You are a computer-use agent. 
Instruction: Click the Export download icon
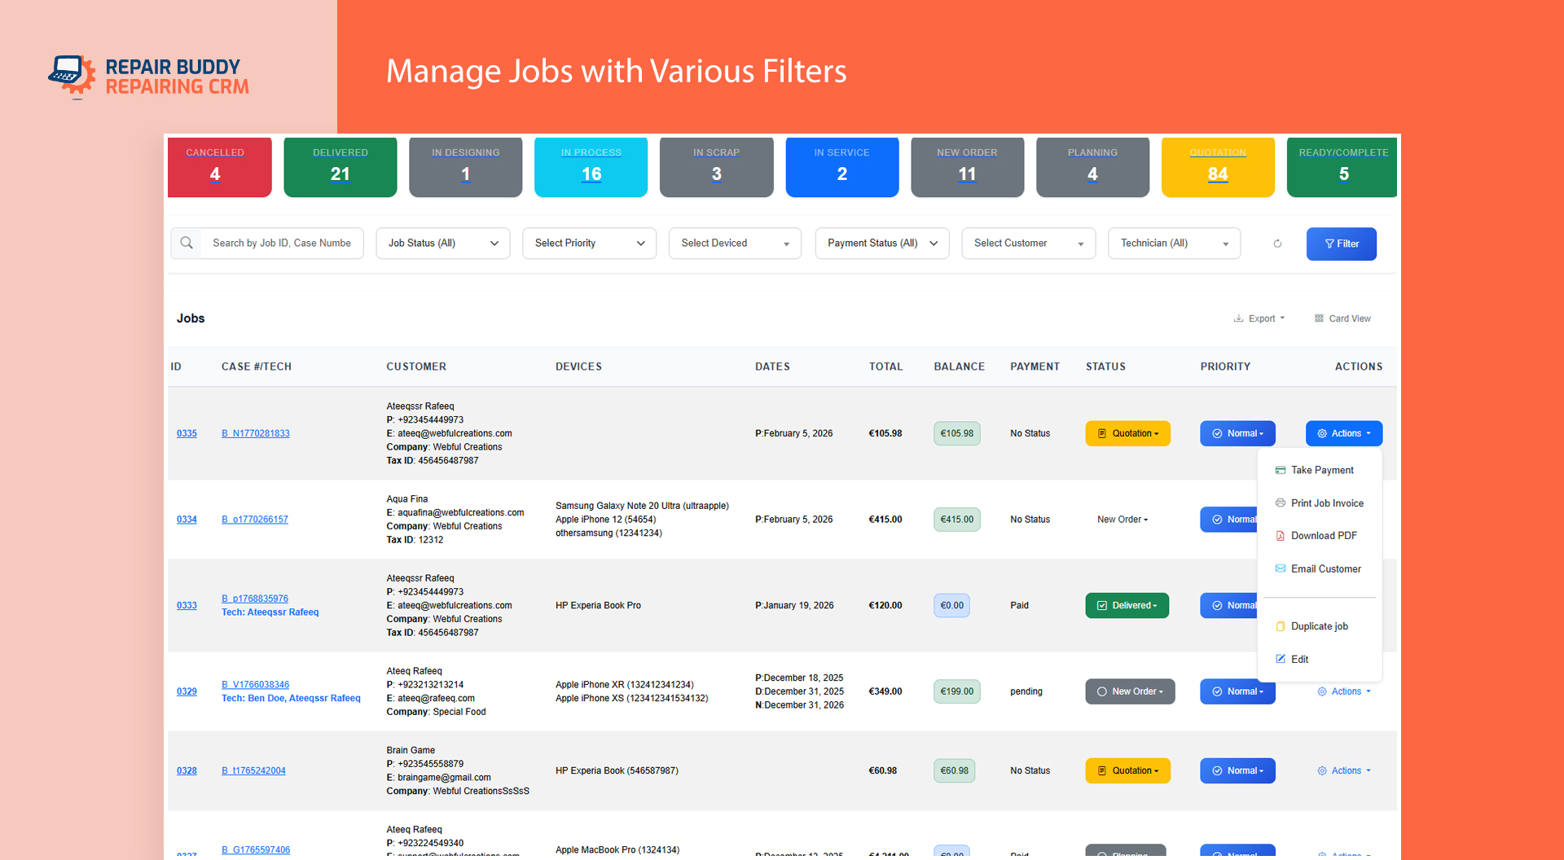(x=1238, y=318)
